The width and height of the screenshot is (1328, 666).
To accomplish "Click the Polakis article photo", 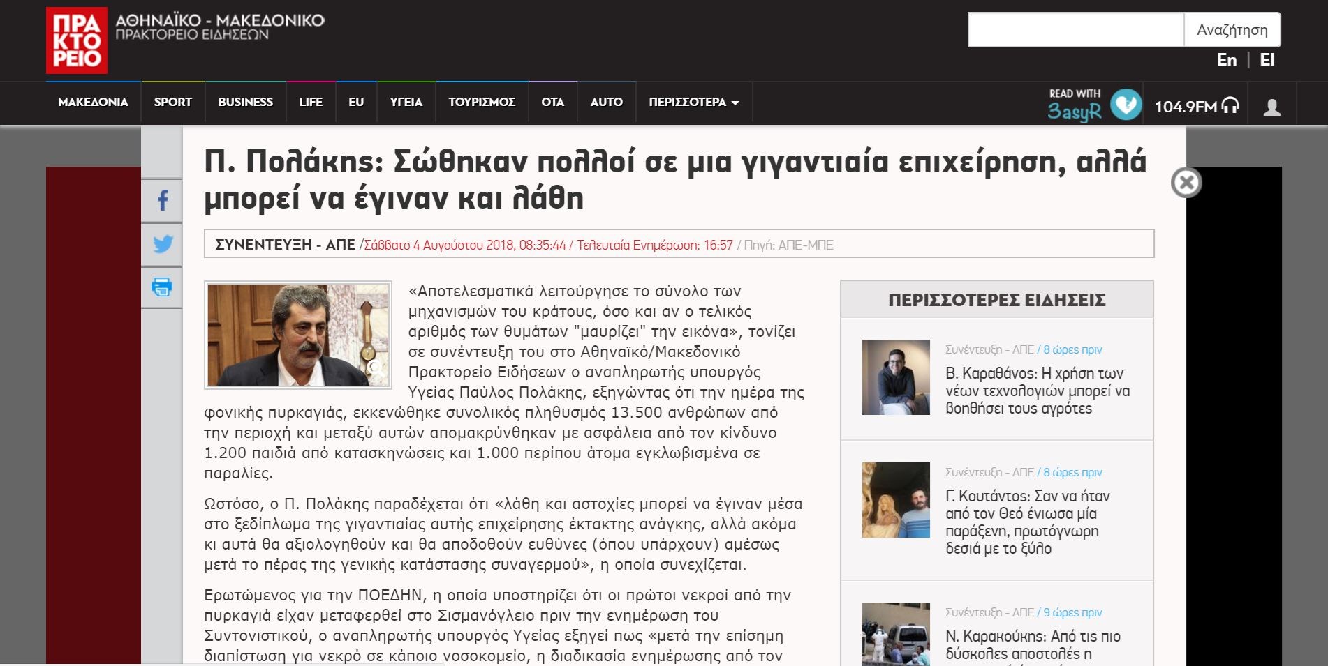I will point(298,335).
